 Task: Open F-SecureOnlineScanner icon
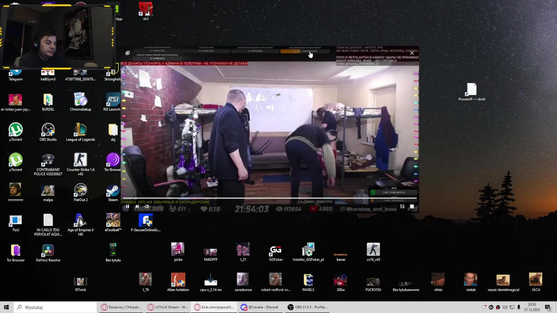(146, 223)
